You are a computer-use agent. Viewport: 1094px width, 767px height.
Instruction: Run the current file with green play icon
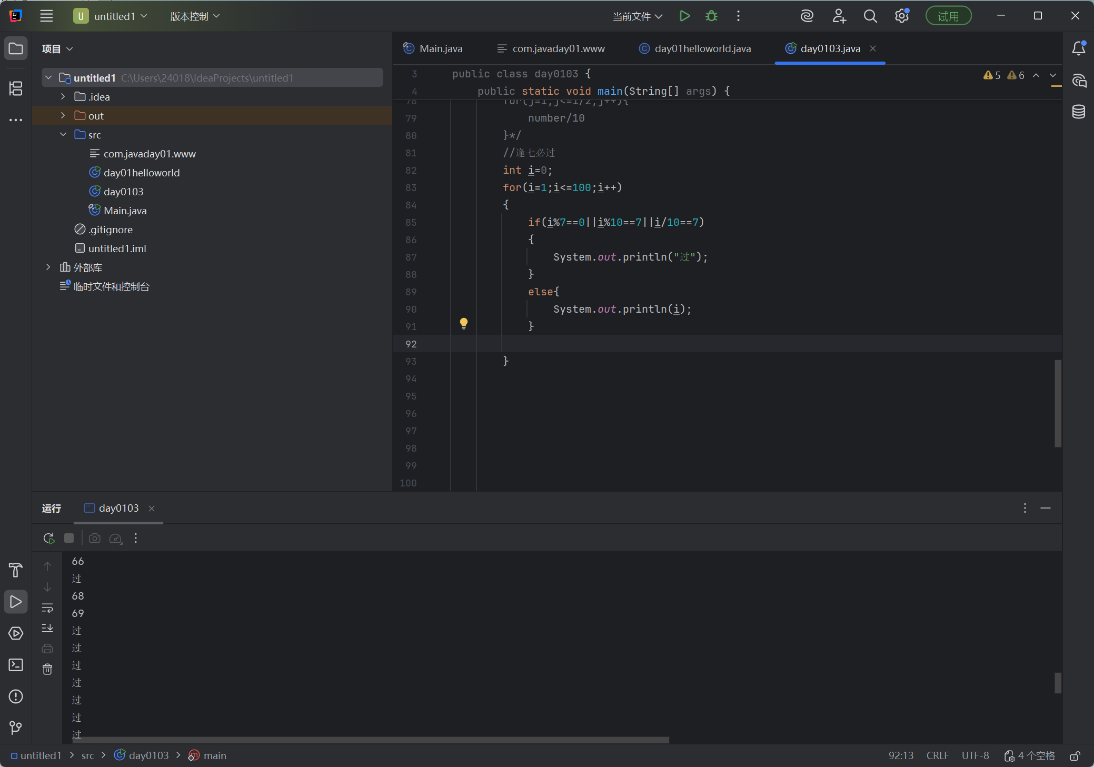click(x=684, y=16)
